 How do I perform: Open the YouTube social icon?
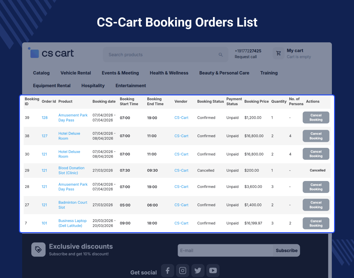click(213, 270)
